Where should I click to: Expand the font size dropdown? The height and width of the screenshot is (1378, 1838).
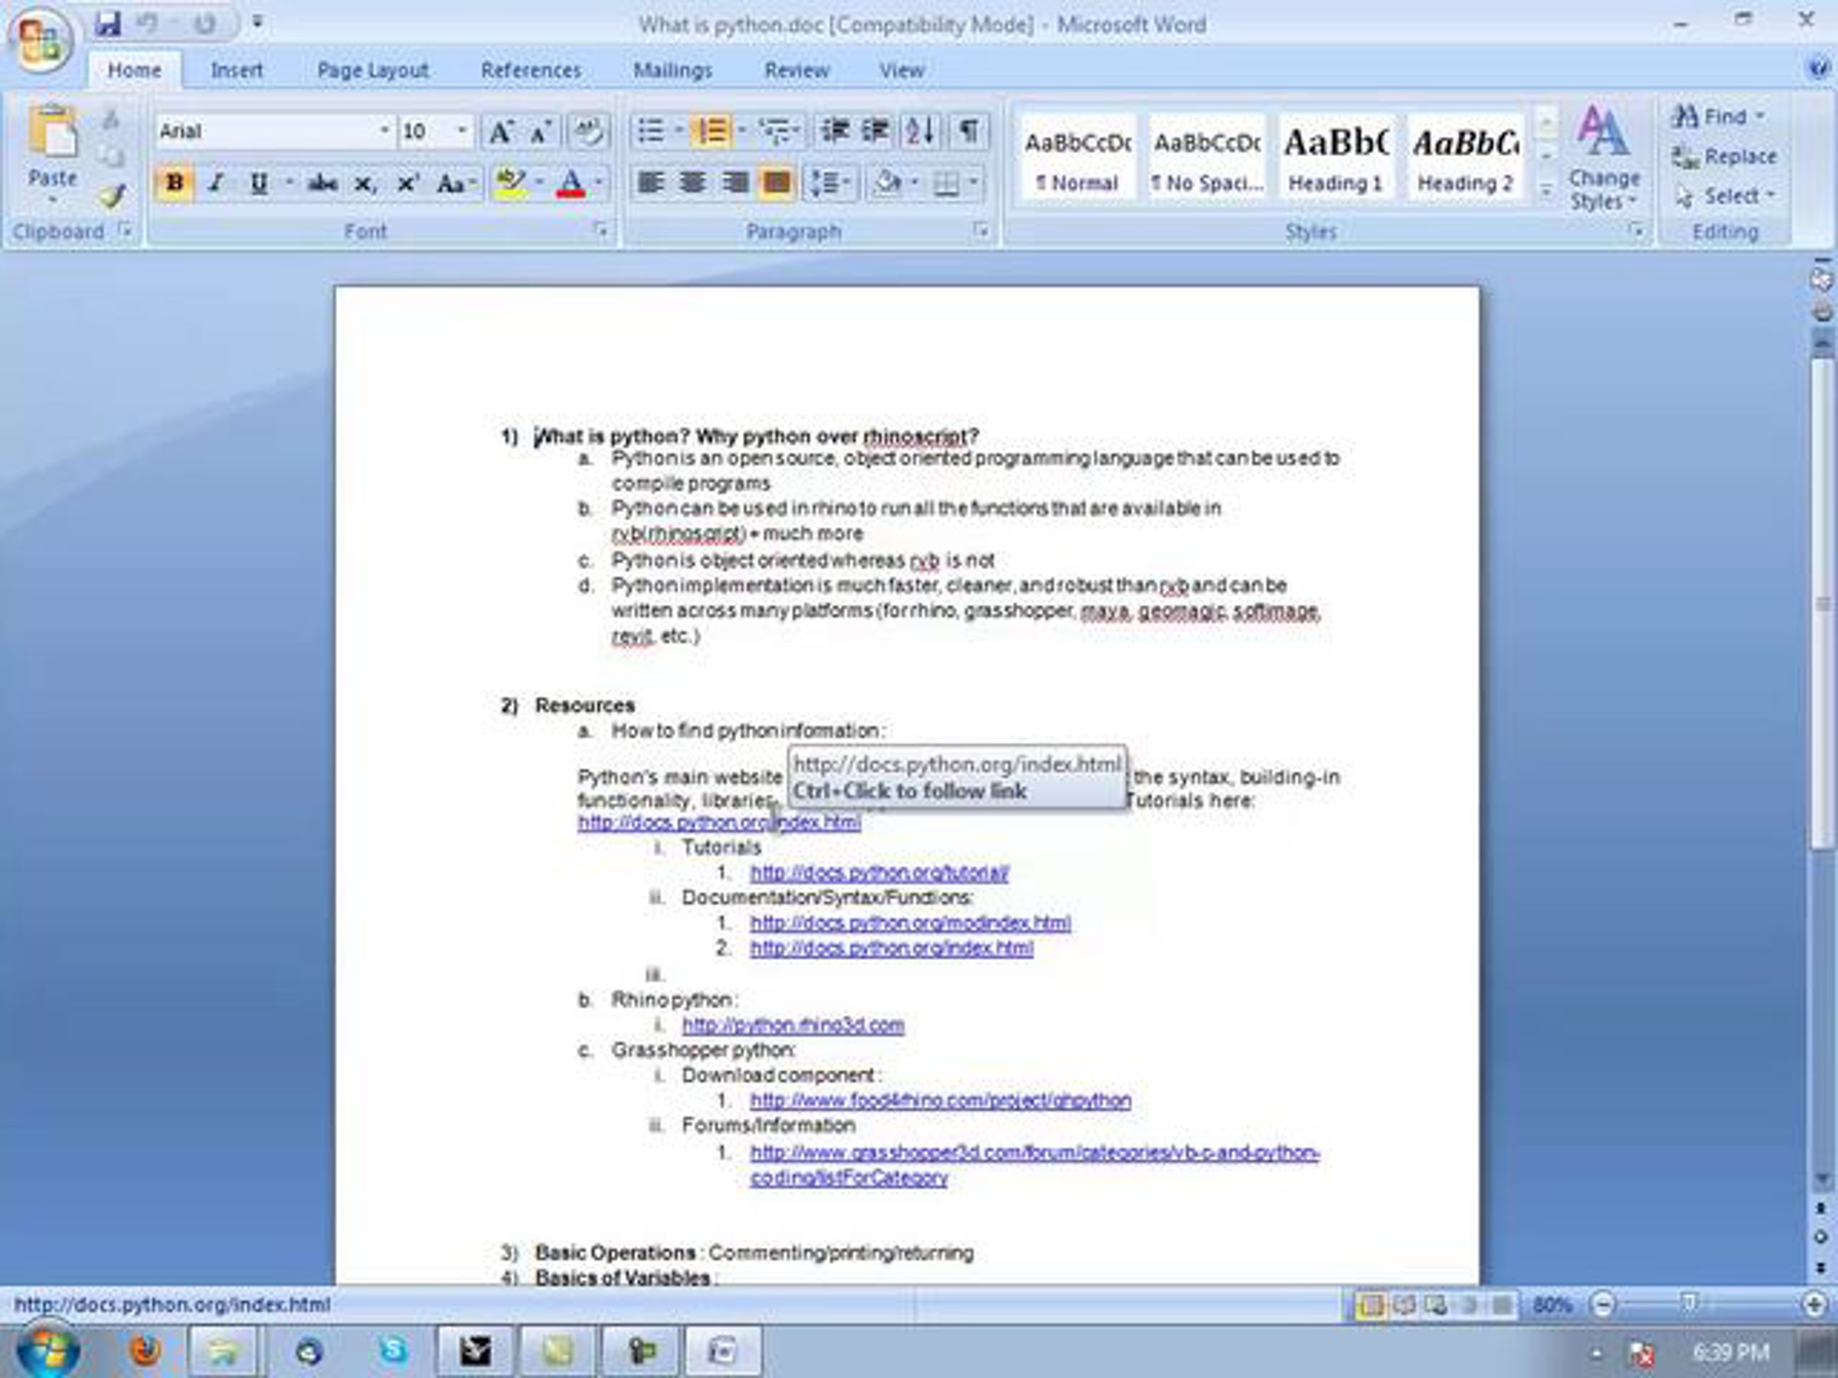click(x=462, y=131)
